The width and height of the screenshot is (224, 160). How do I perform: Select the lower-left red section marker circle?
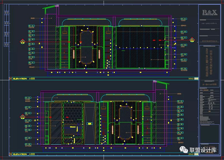[x=23, y=117]
